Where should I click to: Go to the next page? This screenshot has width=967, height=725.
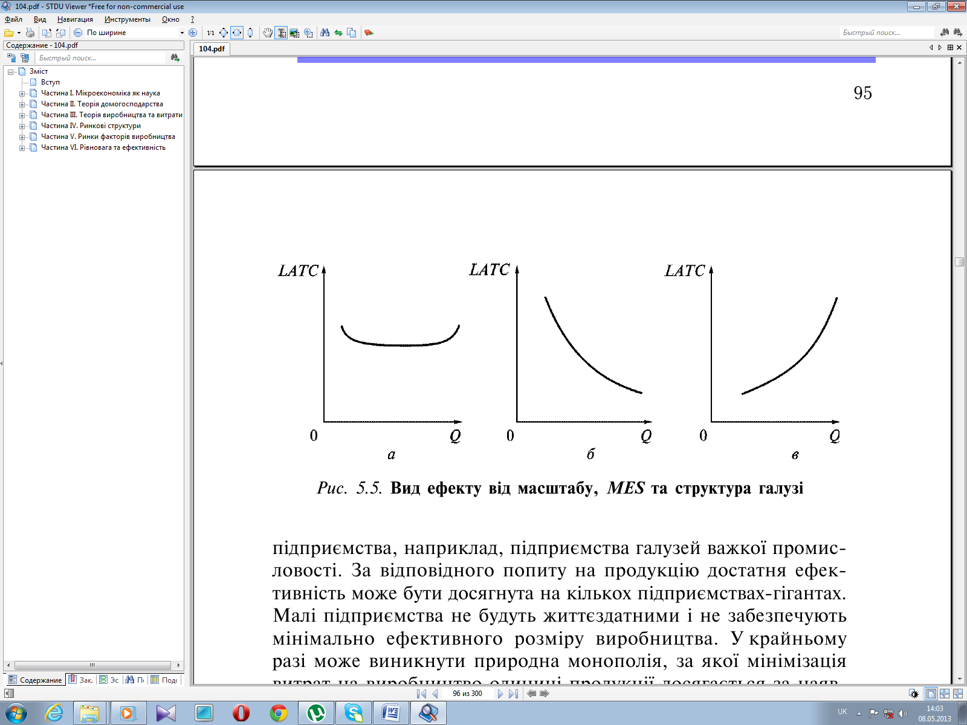coord(500,694)
